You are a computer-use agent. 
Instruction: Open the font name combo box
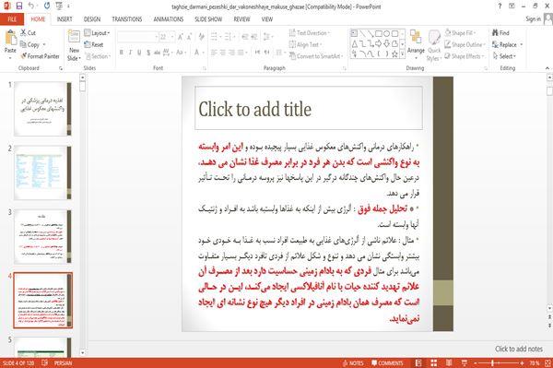(x=138, y=37)
